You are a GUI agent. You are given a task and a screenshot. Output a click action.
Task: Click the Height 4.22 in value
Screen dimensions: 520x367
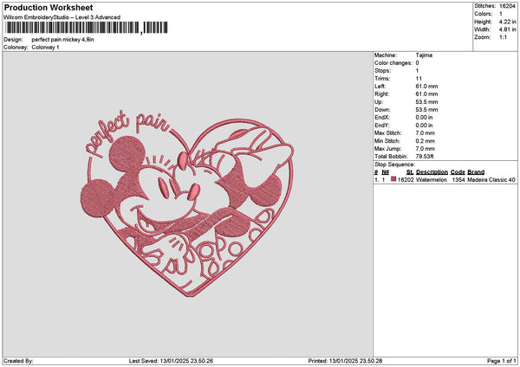click(x=507, y=22)
